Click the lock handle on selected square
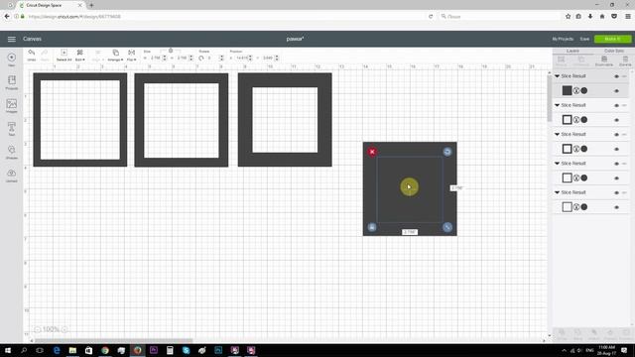 (372, 227)
